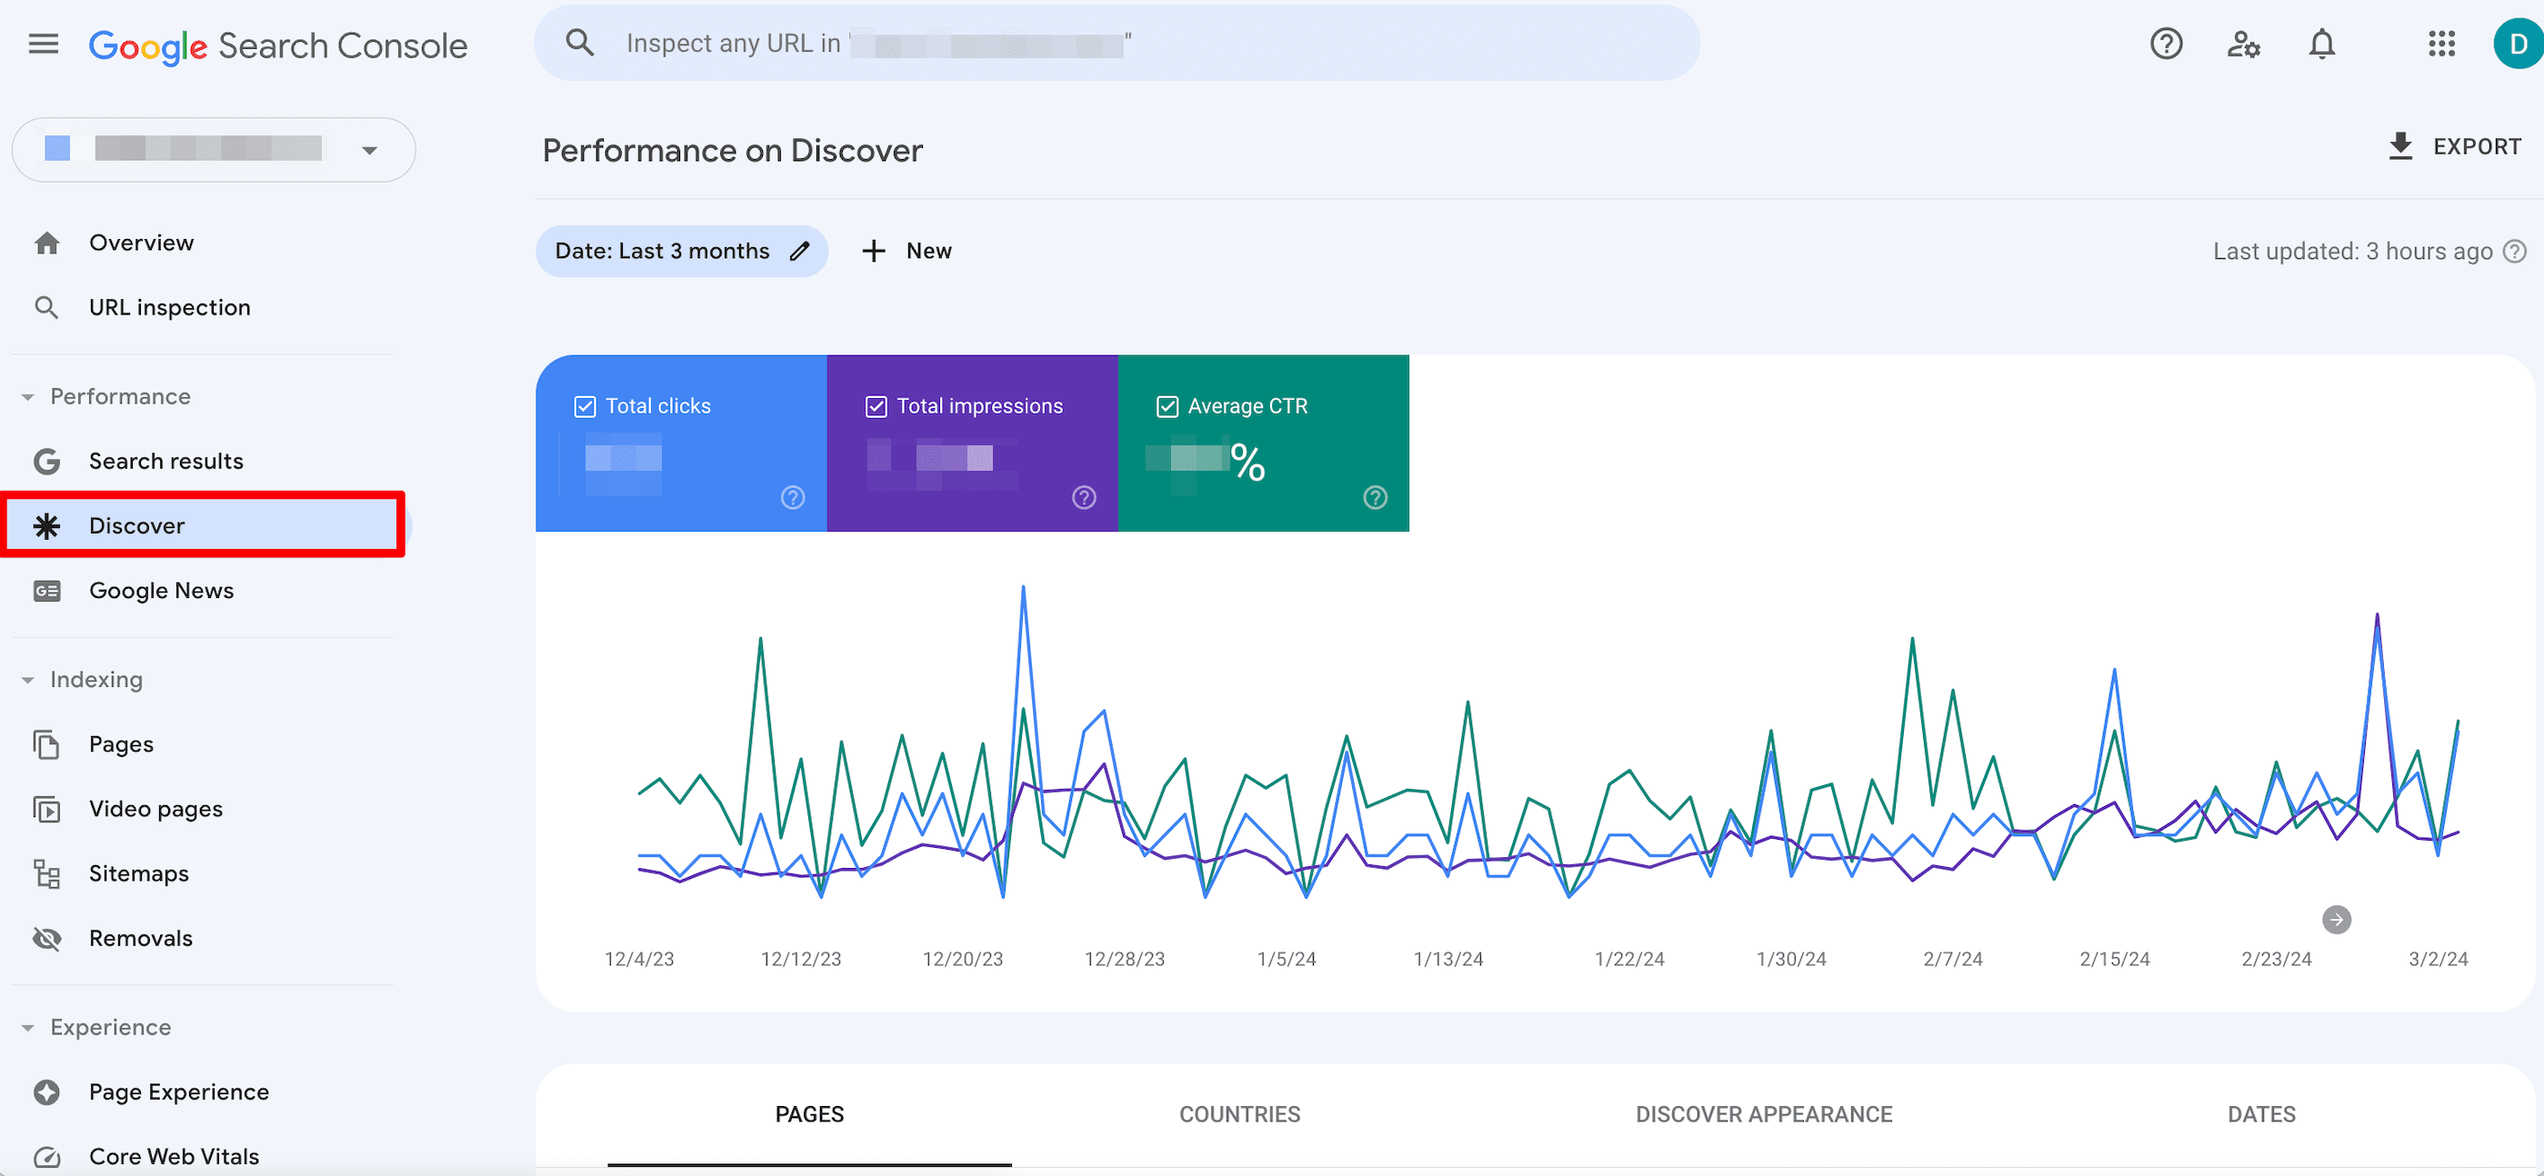The height and width of the screenshot is (1176, 2544).
Task: Open Page Experience report
Action: 179,1091
